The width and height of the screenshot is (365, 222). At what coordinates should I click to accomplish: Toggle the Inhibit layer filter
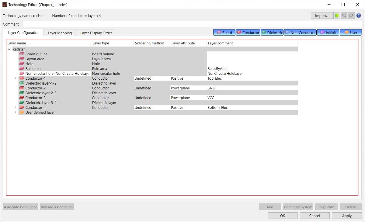(x=328, y=33)
